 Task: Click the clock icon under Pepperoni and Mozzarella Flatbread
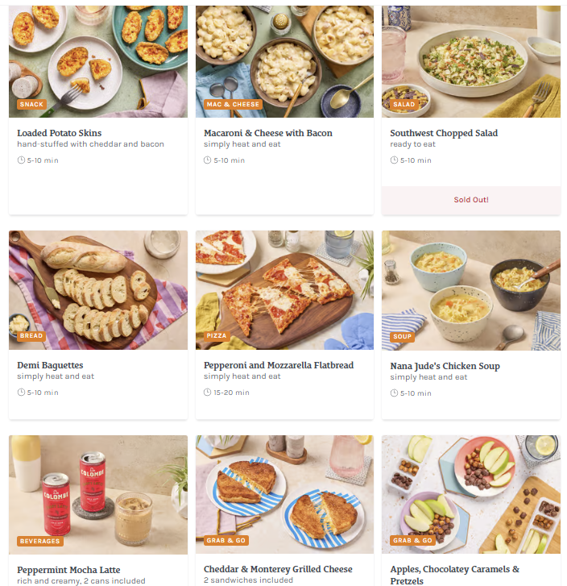pyautogui.click(x=207, y=393)
